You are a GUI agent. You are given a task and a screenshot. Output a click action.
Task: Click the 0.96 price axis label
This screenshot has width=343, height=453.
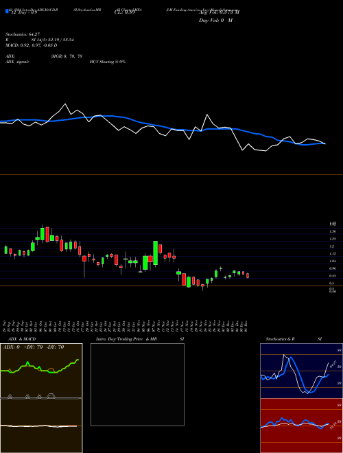(333, 268)
